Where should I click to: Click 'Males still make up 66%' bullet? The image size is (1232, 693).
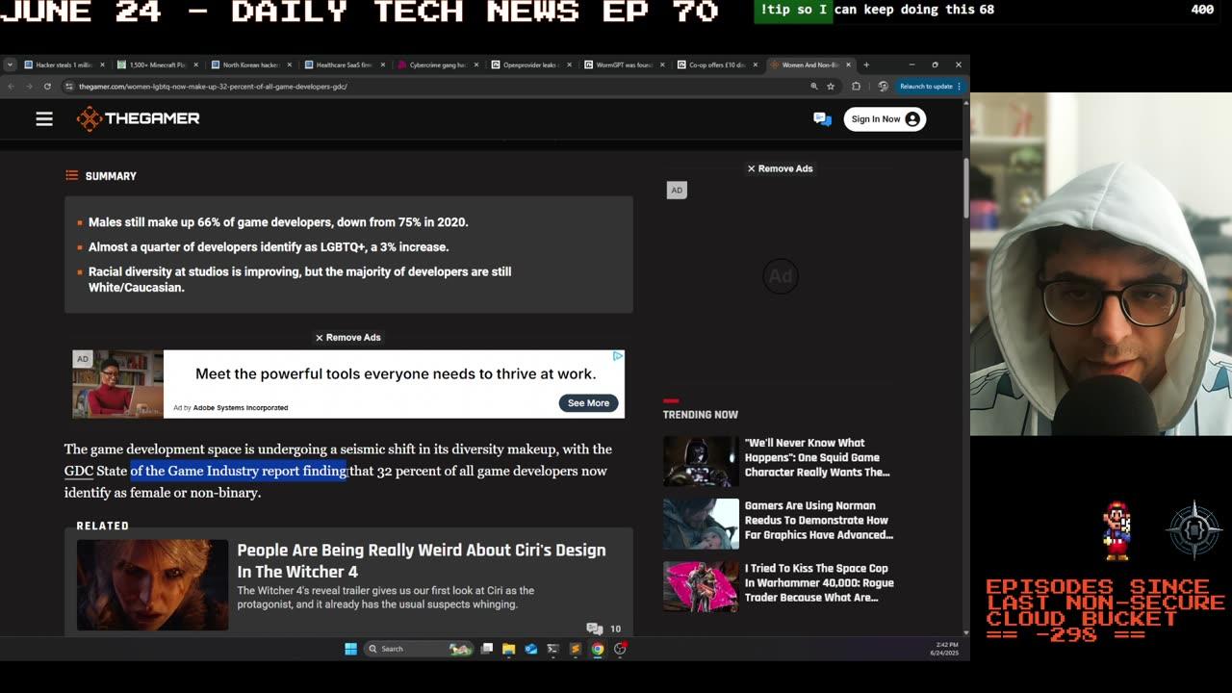coord(278,222)
